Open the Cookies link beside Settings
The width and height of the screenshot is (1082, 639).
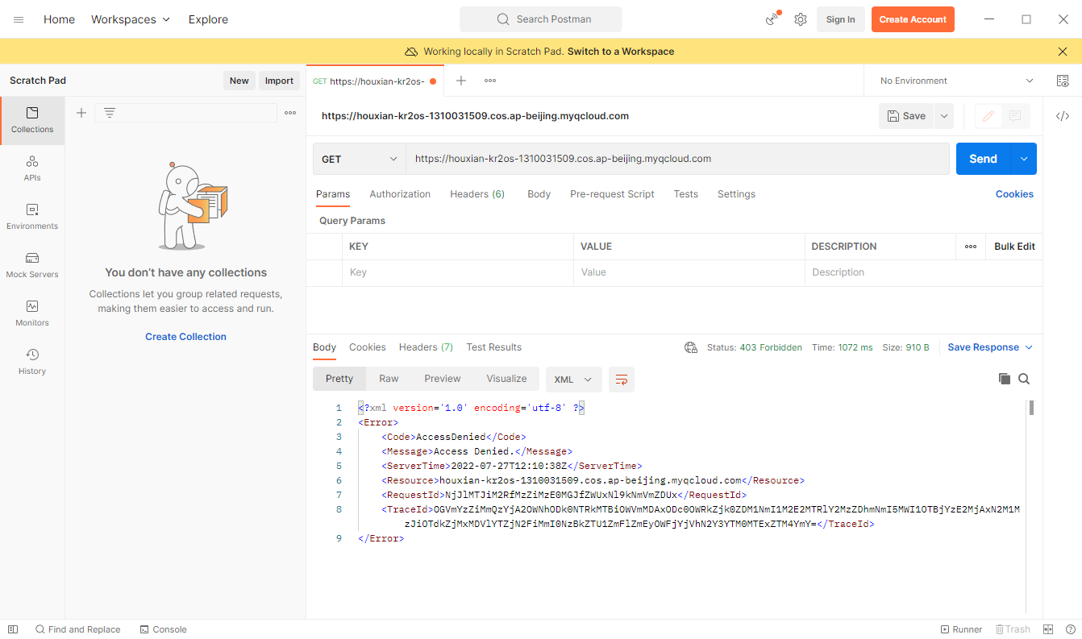pos(1014,194)
